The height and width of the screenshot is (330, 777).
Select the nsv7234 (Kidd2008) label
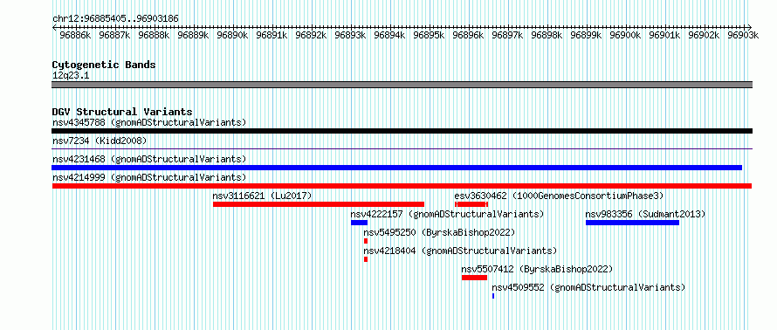click(x=100, y=141)
